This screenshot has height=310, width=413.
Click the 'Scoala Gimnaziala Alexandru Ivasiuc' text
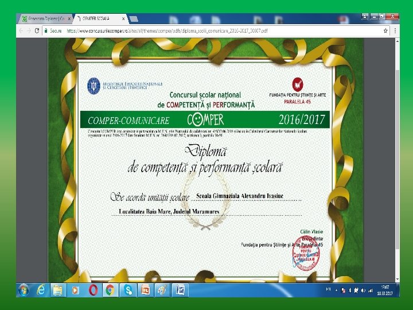[x=240, y=196]
